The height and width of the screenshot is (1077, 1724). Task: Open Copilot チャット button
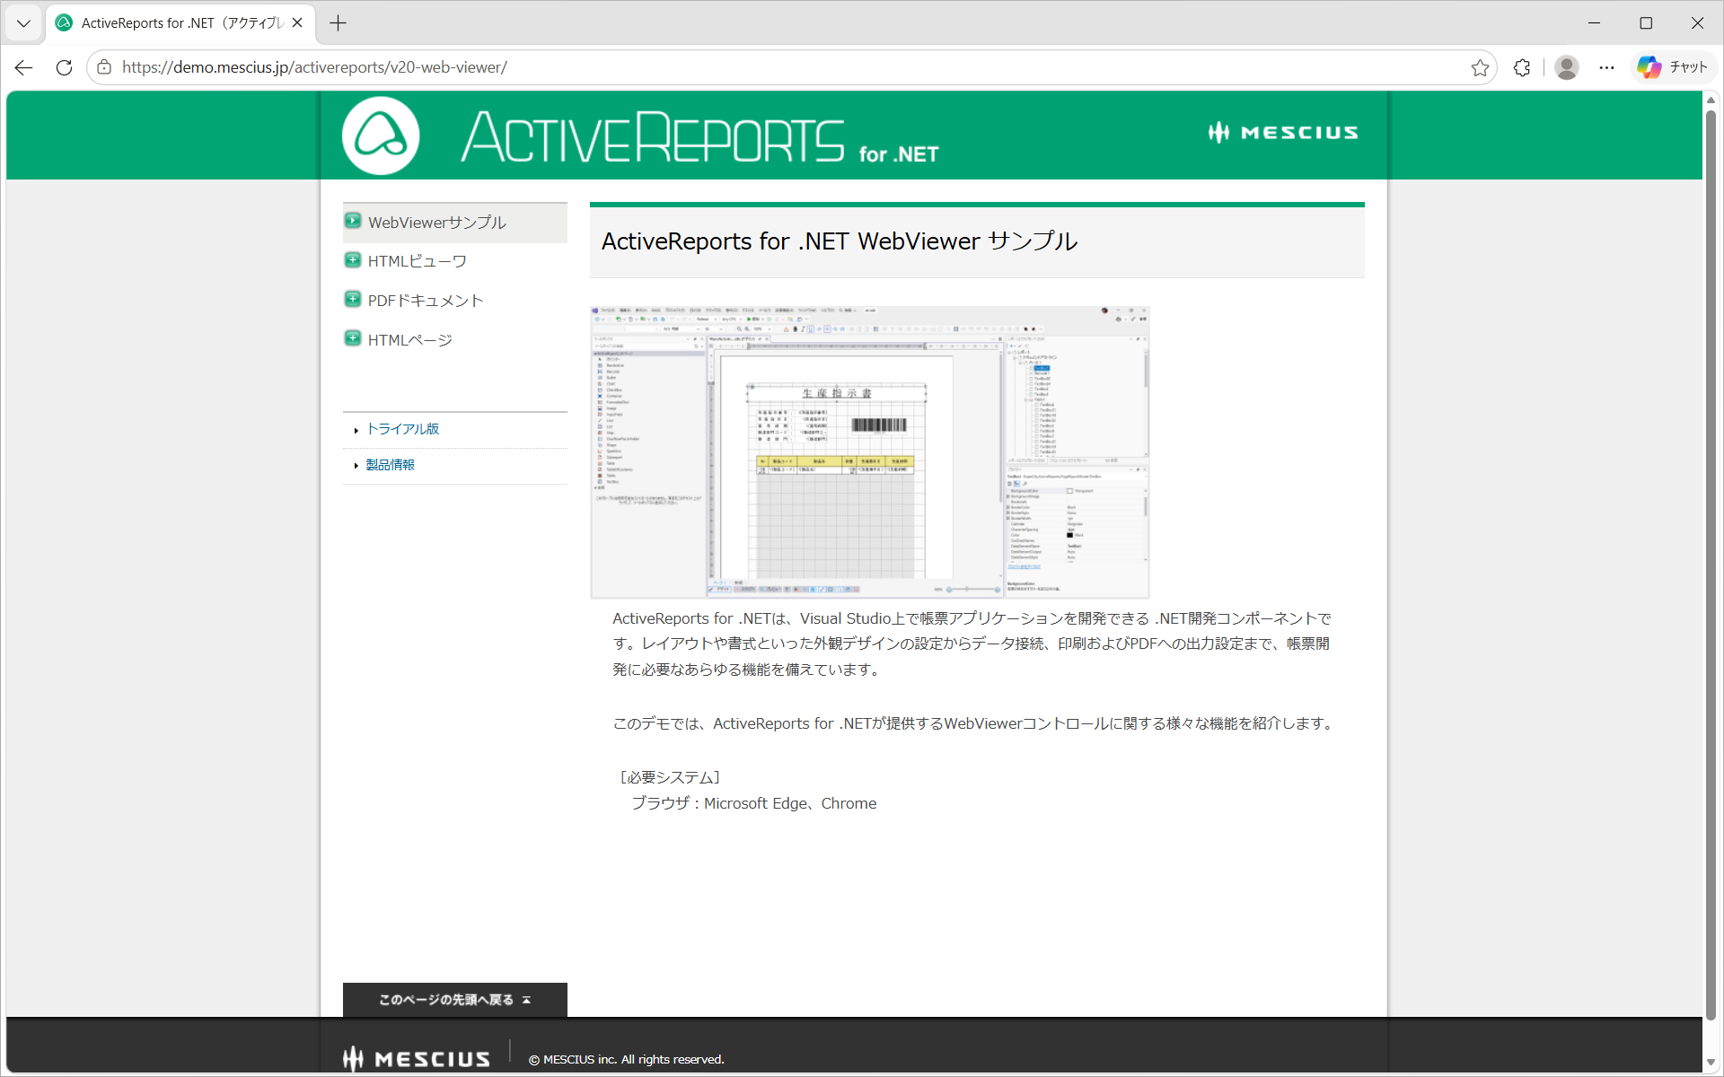tap(1673, 67)
